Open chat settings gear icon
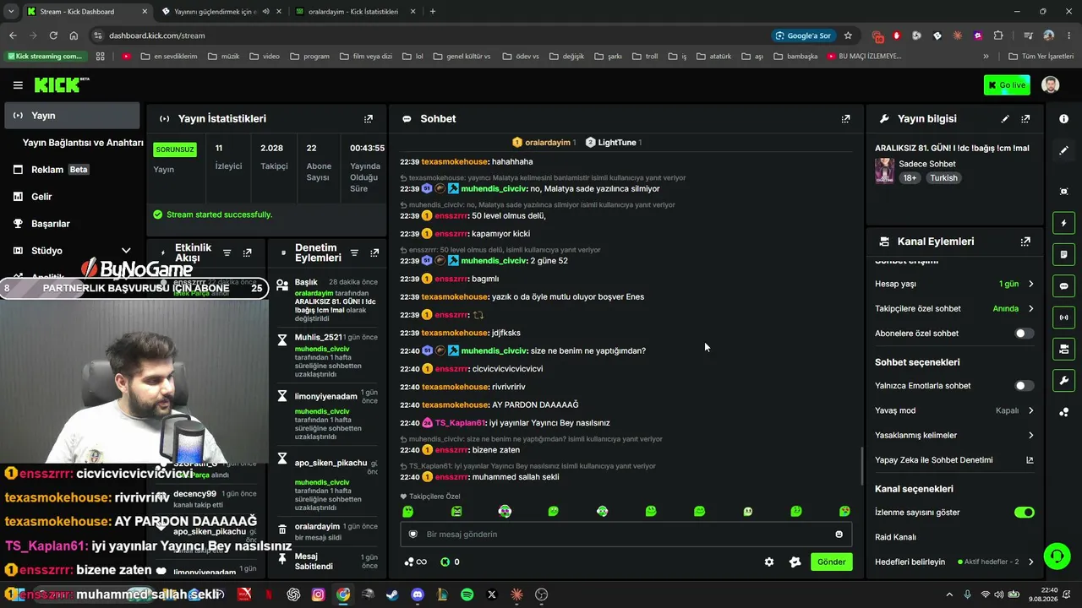This screenshot has width=1082, height=608. pos(769,562)
